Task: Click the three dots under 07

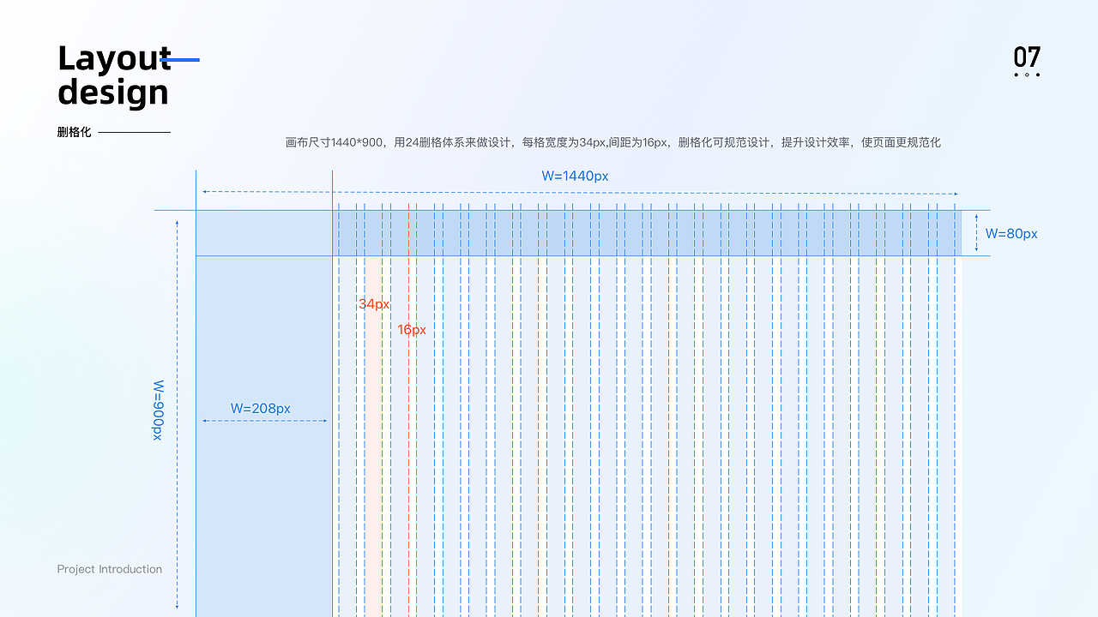Action: click(x=1027, y=74)
